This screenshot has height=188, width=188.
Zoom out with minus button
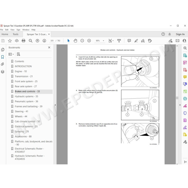[x=82, y=41]
